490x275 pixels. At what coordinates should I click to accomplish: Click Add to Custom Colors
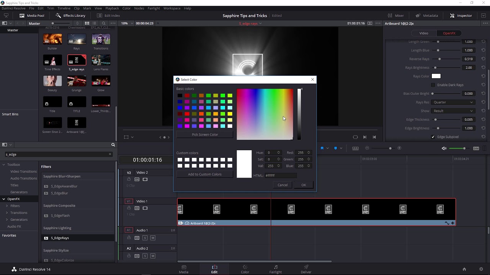[x=205, y=174]
